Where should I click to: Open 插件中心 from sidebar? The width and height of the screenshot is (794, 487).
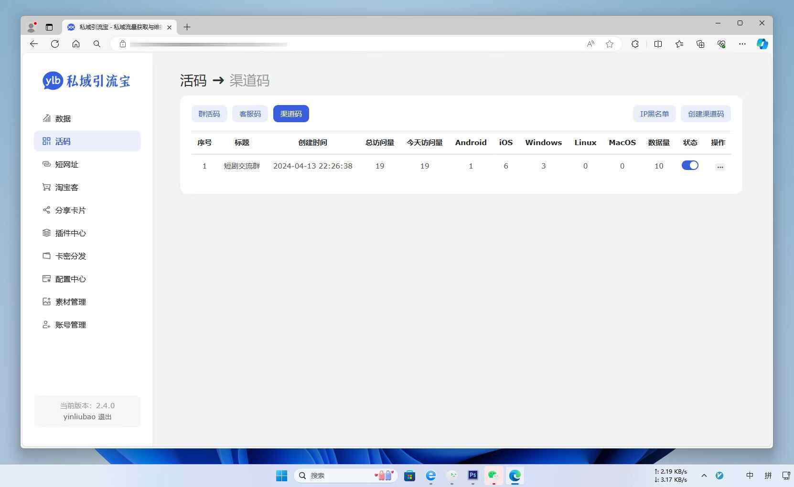[87, 233]
